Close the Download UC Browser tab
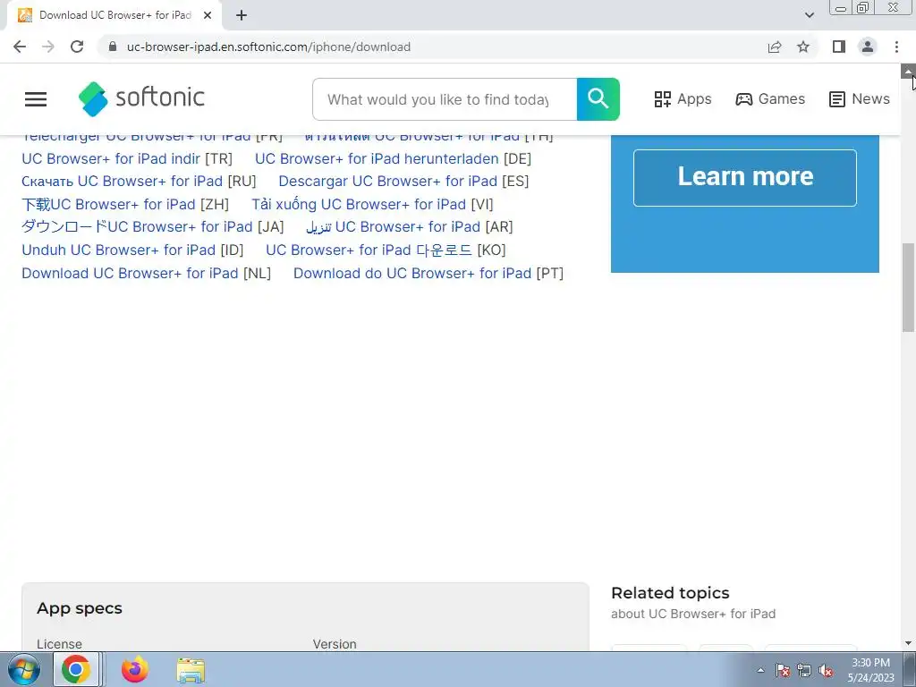Image resolution: width=916 pixels, height=687 pixels. [x=208, y=15]
